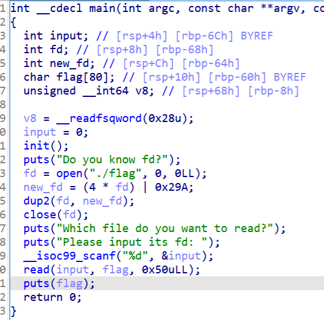Image resolution: width=324 pixels, height=320 pixels.
Task: Click the [rsp+Ch] [rbp-64h] comment
Action: click(x=181, y=63)
